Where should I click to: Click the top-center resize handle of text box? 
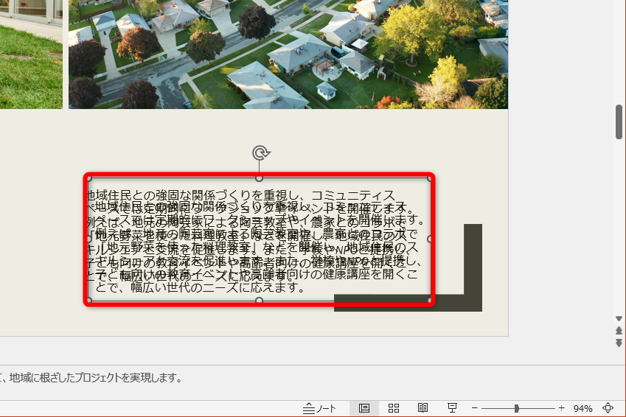click(x=259, y=178)
